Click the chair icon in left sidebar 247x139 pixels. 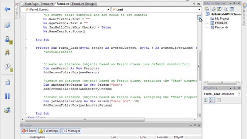7,53
